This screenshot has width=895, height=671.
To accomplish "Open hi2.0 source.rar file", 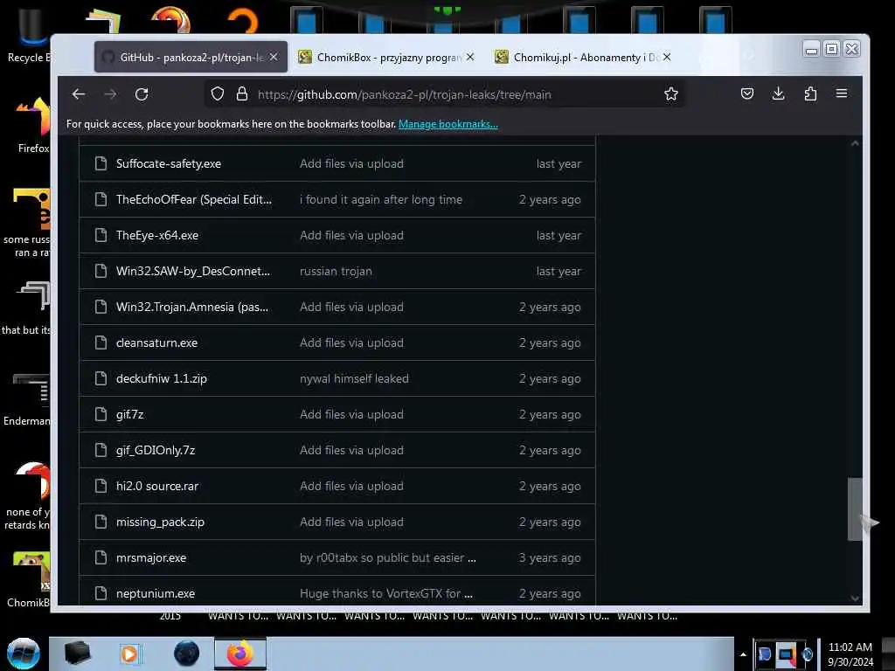I will pos(157,486).
